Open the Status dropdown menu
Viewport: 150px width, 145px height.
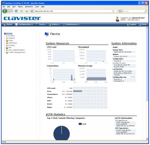54,24
